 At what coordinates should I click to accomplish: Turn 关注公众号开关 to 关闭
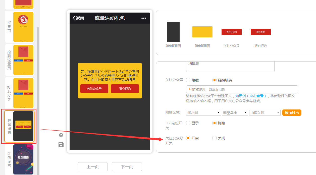[x=215, y=138]
